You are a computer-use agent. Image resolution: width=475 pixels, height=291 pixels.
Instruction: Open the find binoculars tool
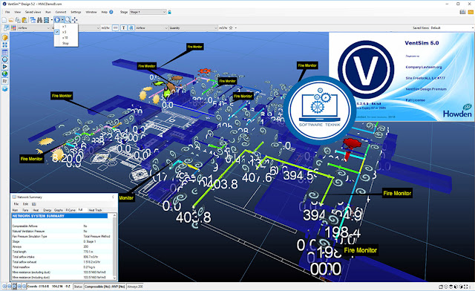pyautogui.click(x=39, y=20)
